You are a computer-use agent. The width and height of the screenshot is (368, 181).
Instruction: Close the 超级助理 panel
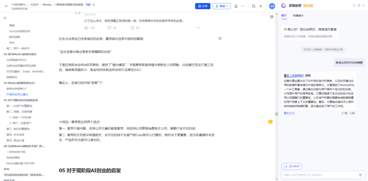(x=363, y=5)
